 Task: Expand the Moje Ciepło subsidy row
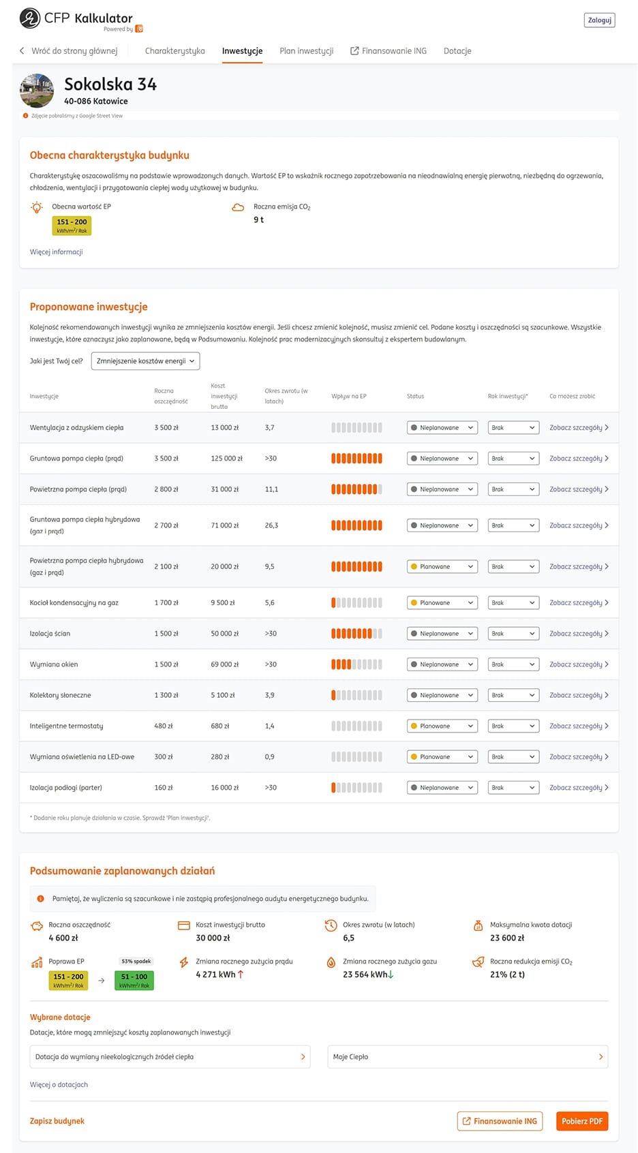[468, 1057]
